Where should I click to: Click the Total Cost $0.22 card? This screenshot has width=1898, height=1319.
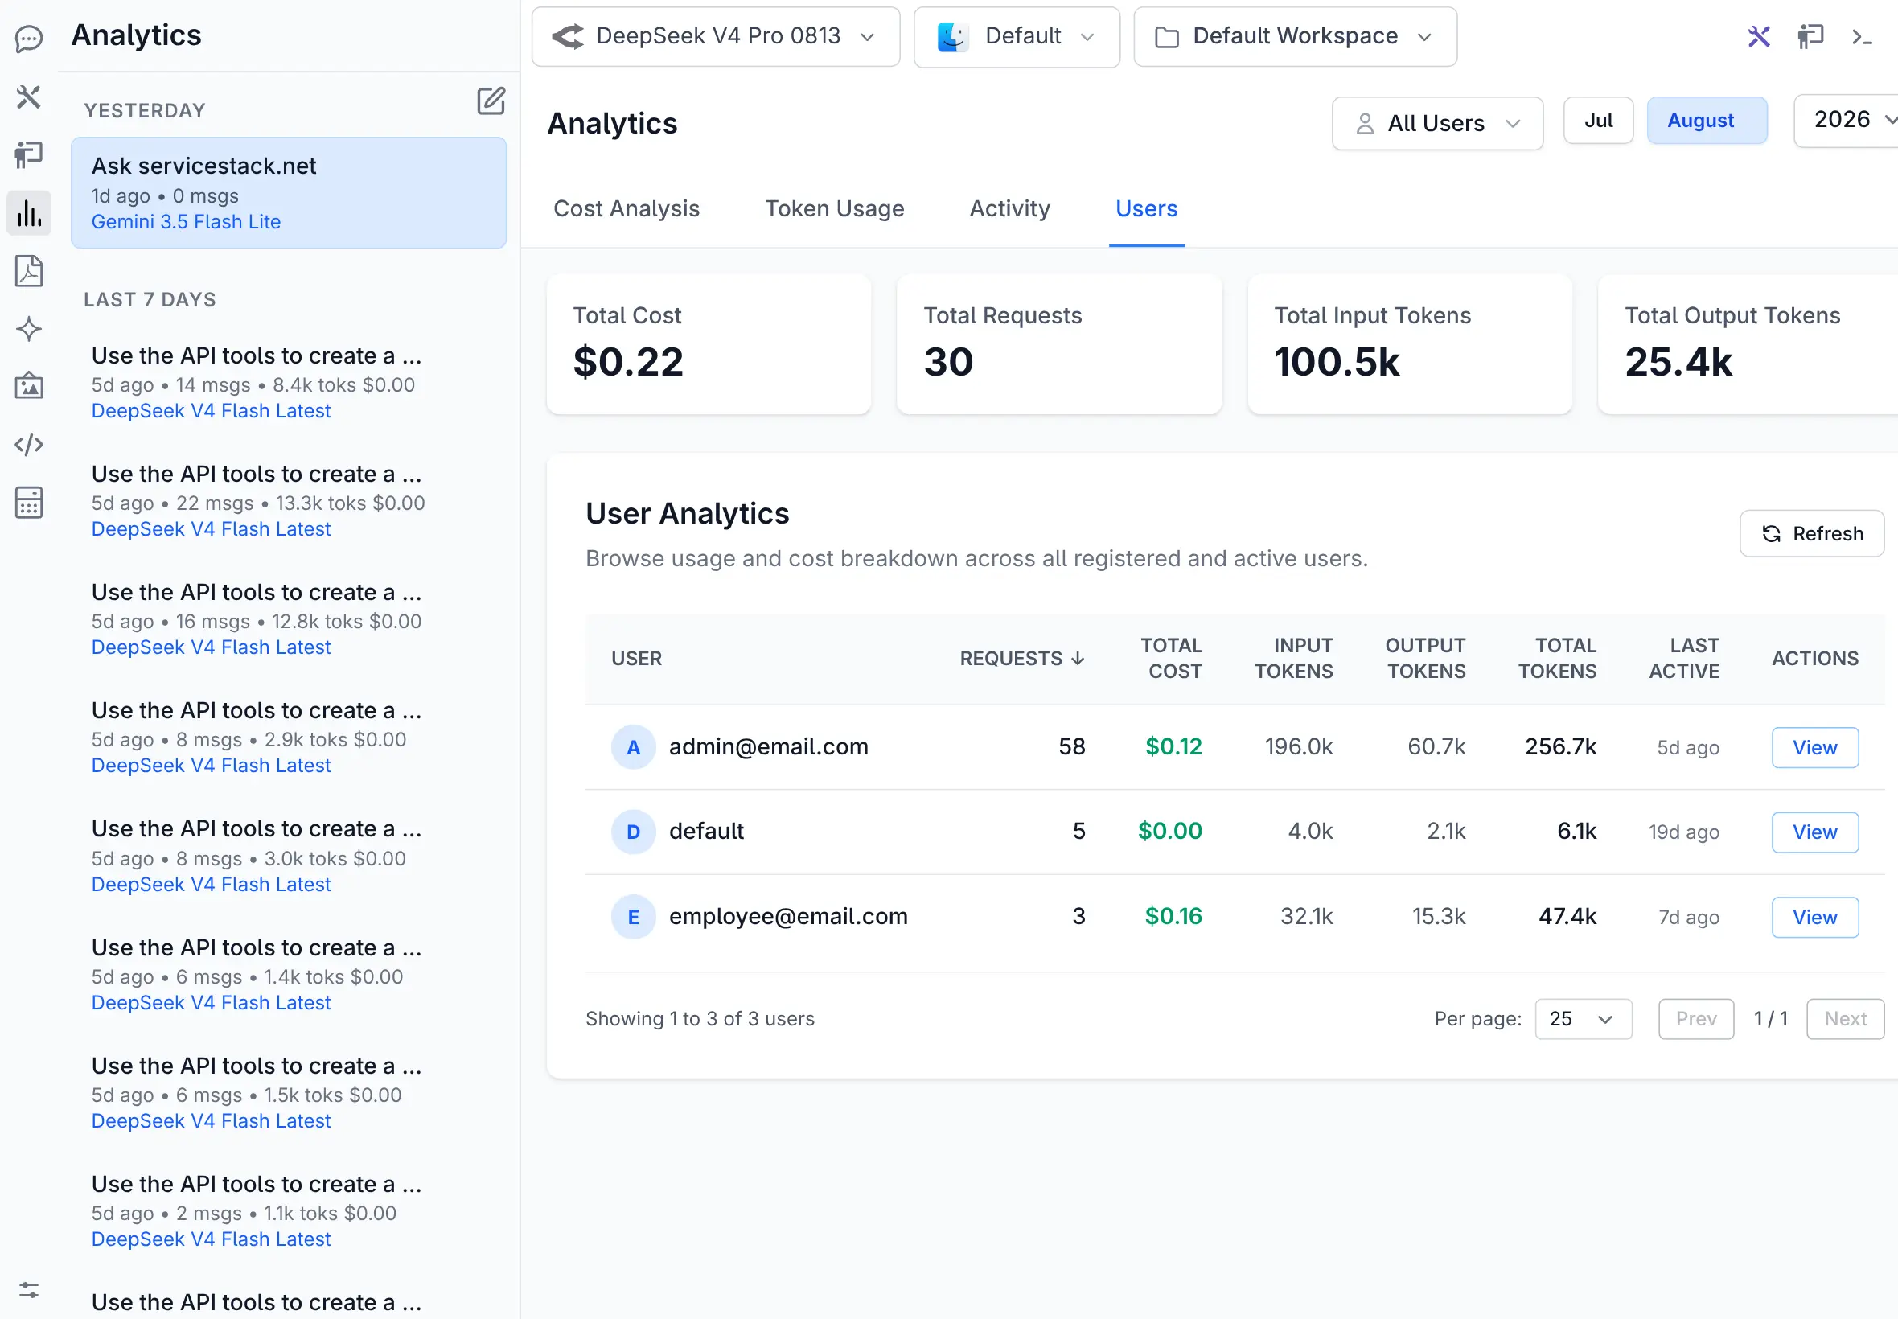(x=709, y=344)
